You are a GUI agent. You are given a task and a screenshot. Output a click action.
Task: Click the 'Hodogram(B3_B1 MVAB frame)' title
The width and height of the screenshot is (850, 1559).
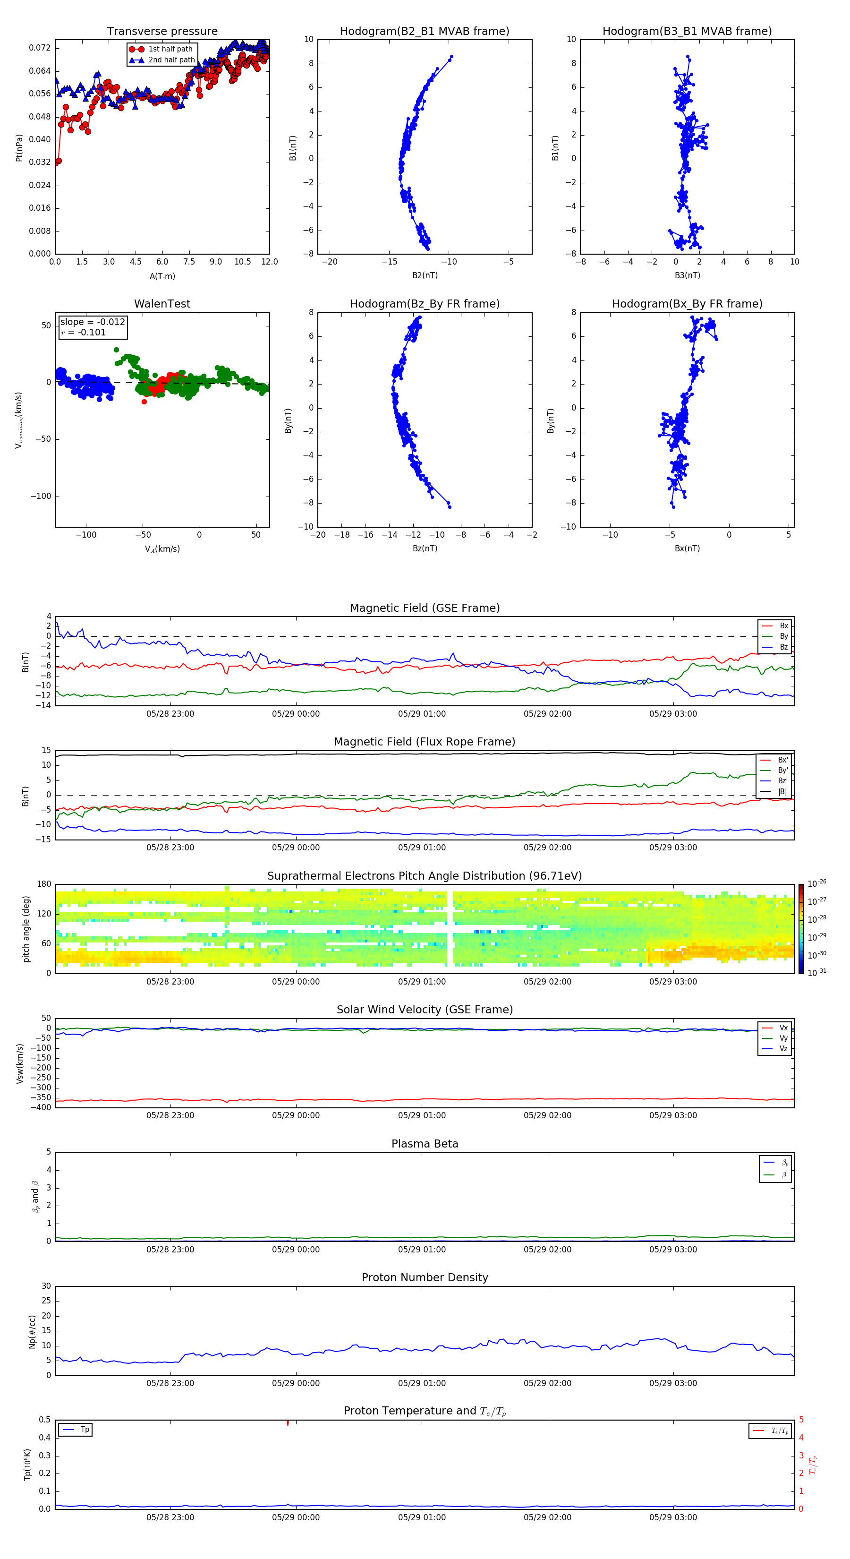(x=687, y=32)
